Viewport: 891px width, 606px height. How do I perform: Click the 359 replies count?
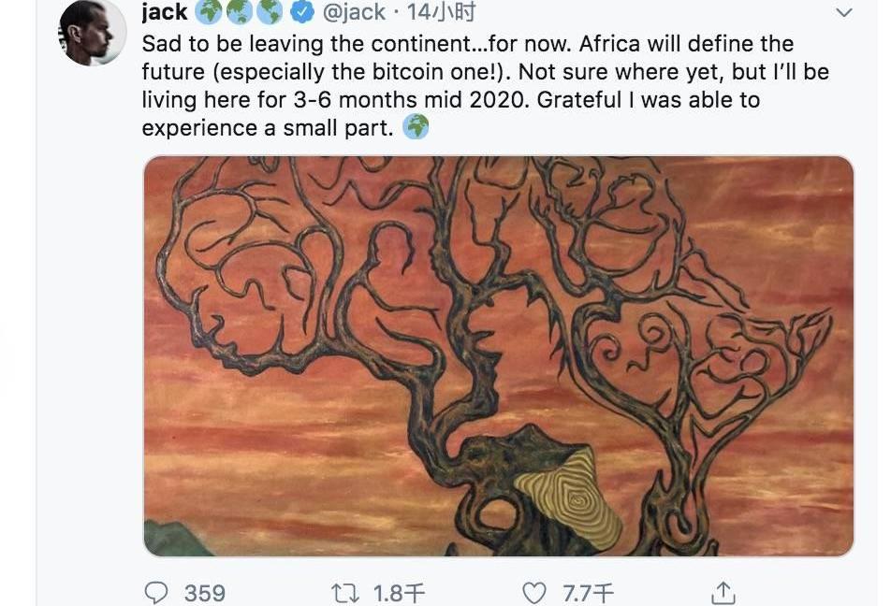(x=204, y=592)
